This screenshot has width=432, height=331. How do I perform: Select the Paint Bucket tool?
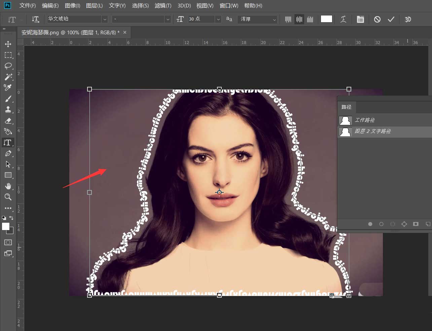(x=8, y=132)
